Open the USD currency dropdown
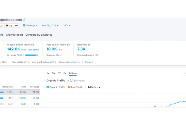 [x=67, y=26]
